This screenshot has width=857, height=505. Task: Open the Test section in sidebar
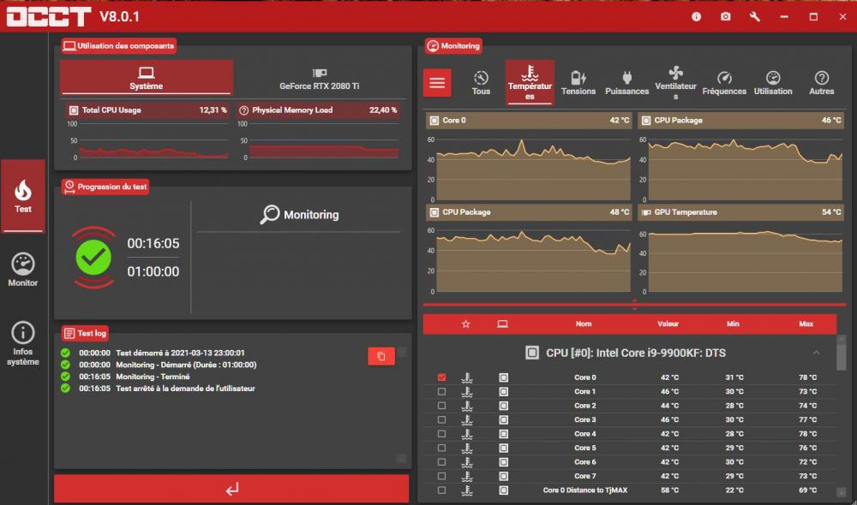23,196
